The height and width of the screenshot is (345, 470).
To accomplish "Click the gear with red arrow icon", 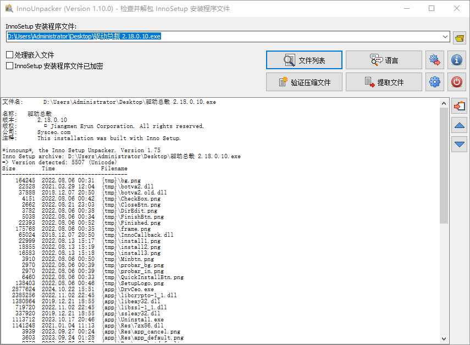I will (x=435, y=60).
